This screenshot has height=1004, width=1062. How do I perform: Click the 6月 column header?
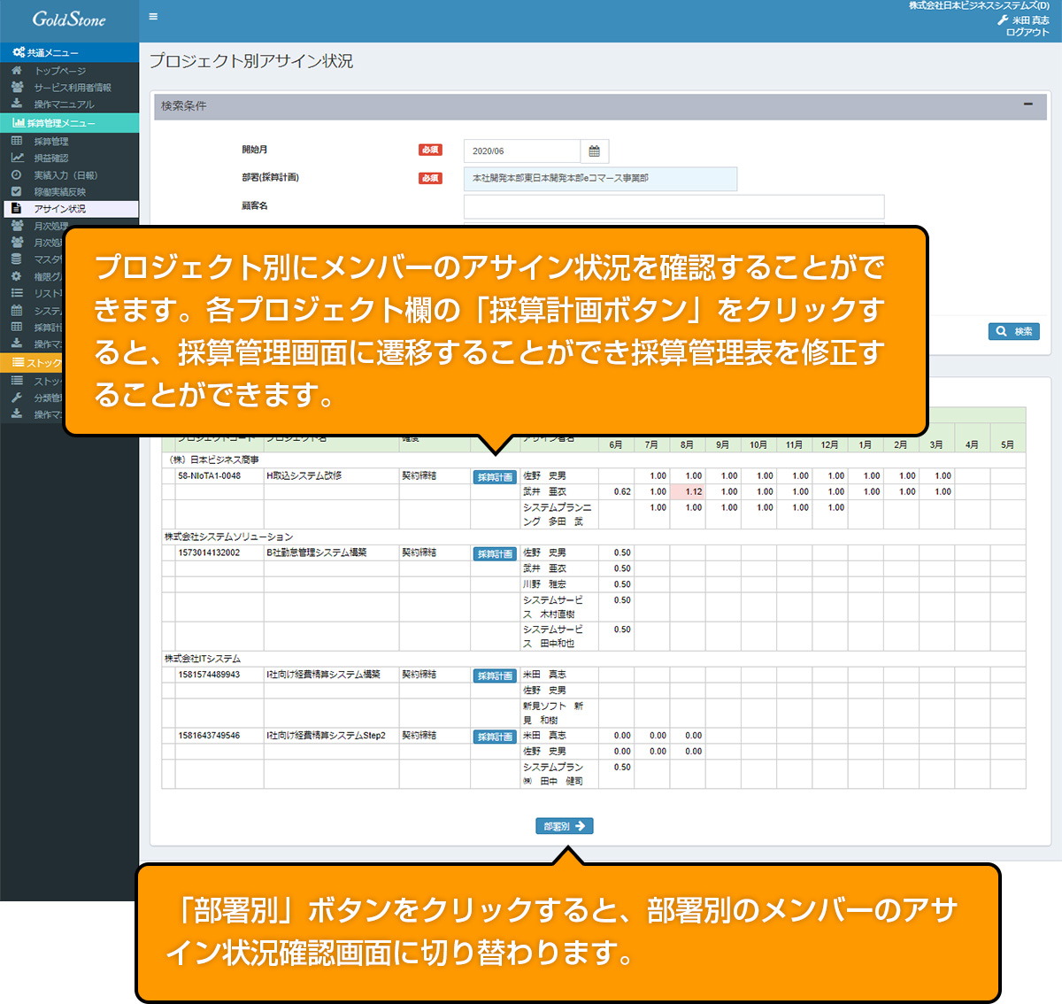[x=616, y=445]
